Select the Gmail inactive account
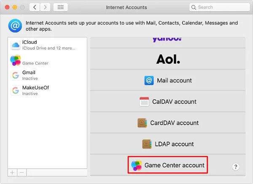Image resolution: width=253 pixels, height=184 pixels. pos(47,75)
